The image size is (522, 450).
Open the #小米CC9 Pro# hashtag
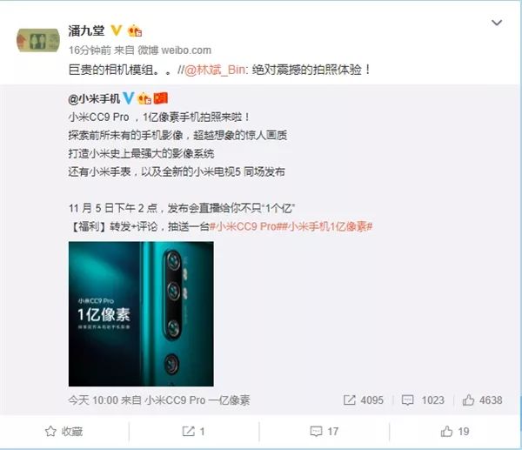click(245, 226)
